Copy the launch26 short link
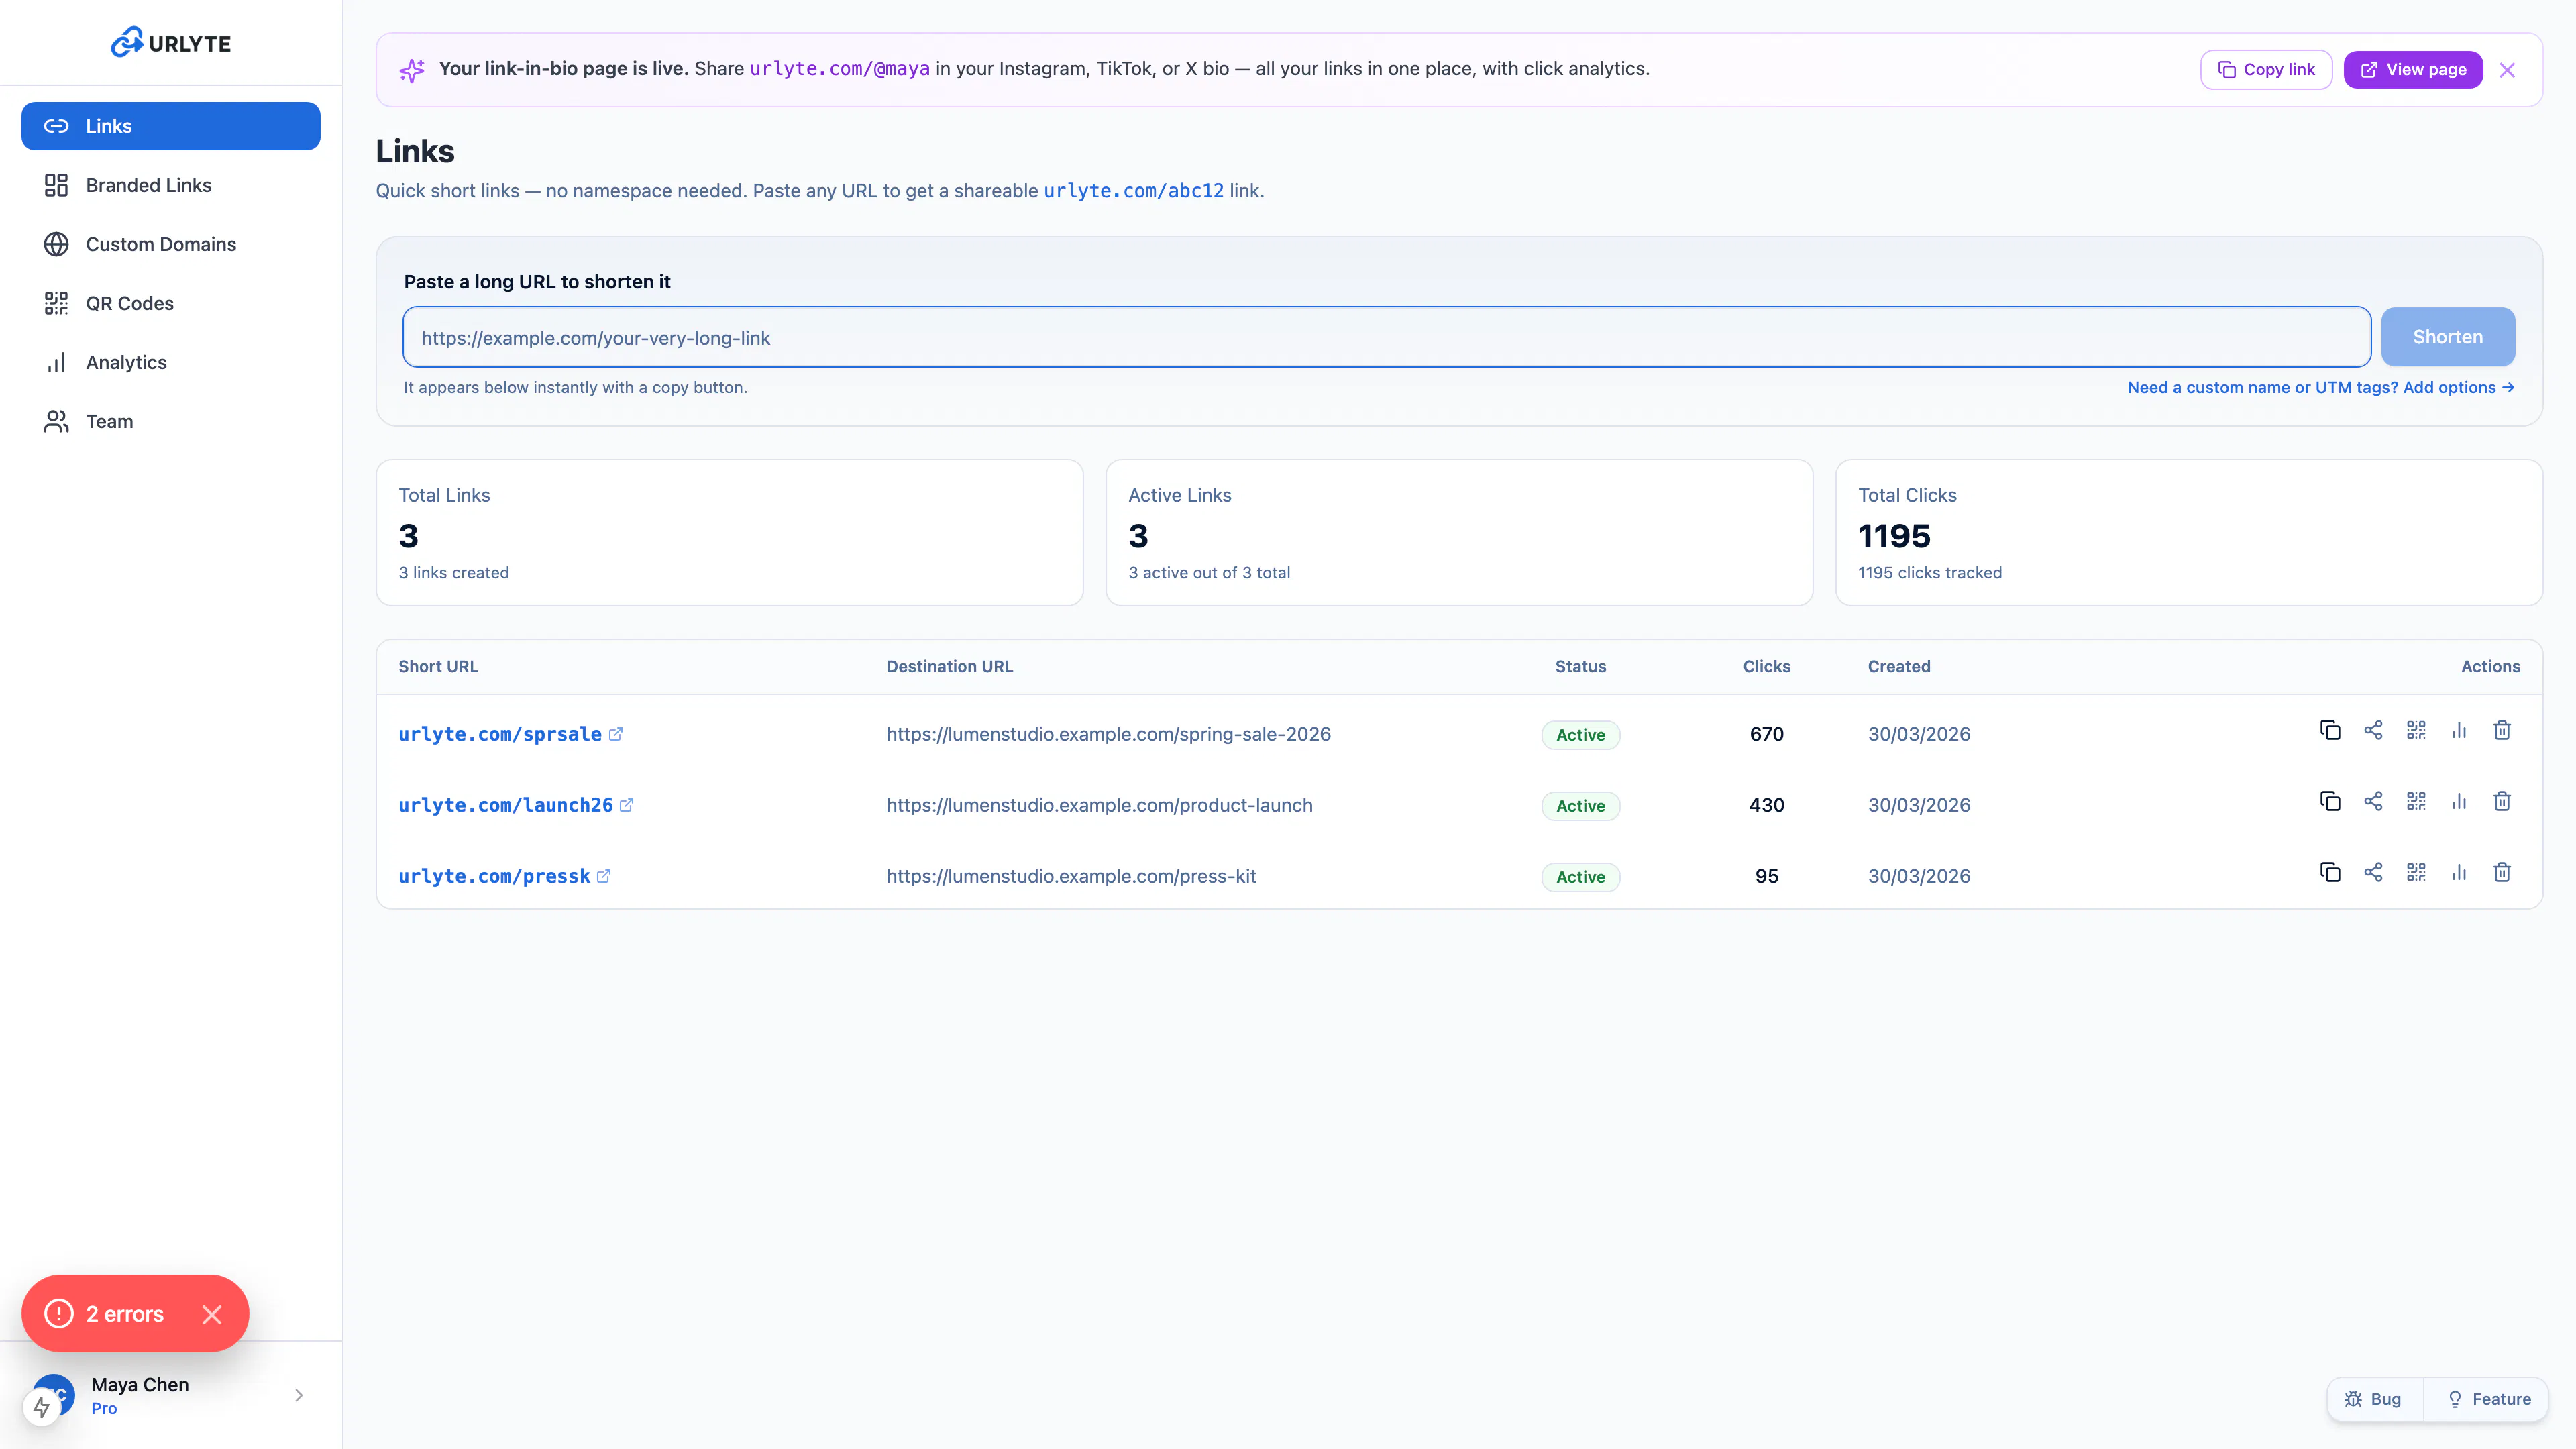The image size is (2576, 1449). (x=2330, y=802)
